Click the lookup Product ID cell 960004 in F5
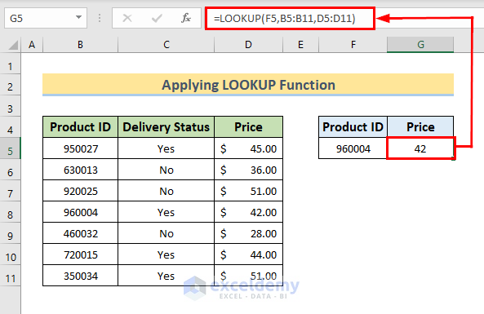 [x=353, y=148]
